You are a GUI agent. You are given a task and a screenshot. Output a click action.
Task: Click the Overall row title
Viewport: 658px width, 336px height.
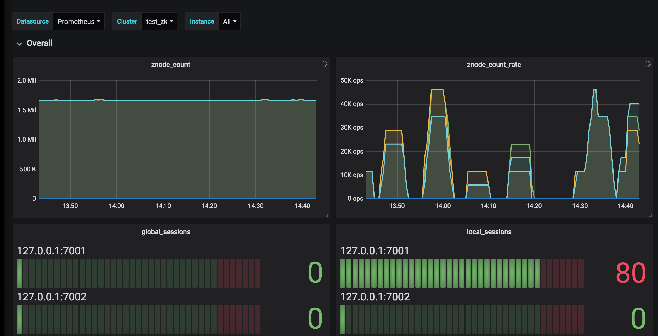[39, 43]
